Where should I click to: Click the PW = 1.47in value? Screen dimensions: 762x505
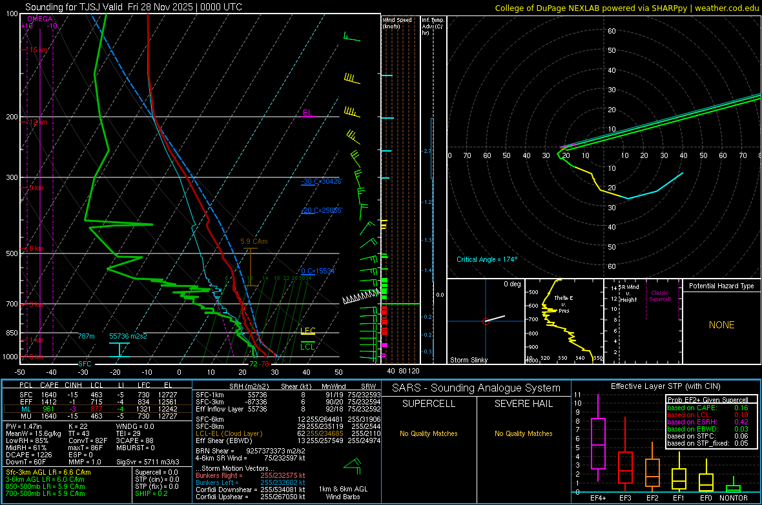coord(24,426)
